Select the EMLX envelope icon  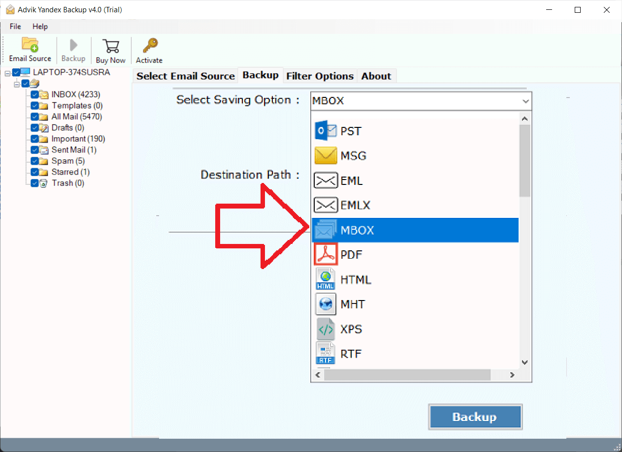click(x=326, y=205)
